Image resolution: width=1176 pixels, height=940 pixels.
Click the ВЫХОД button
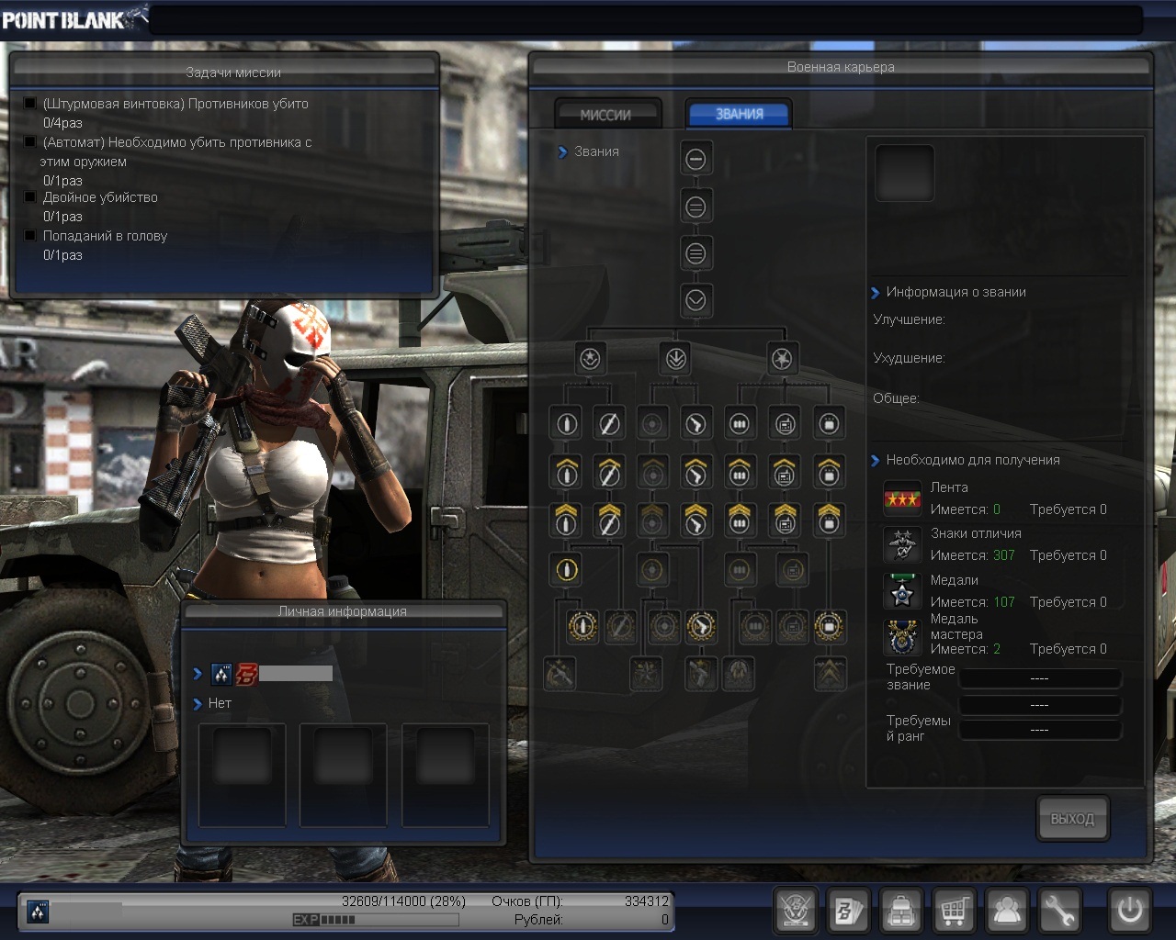coord(1072,819)
